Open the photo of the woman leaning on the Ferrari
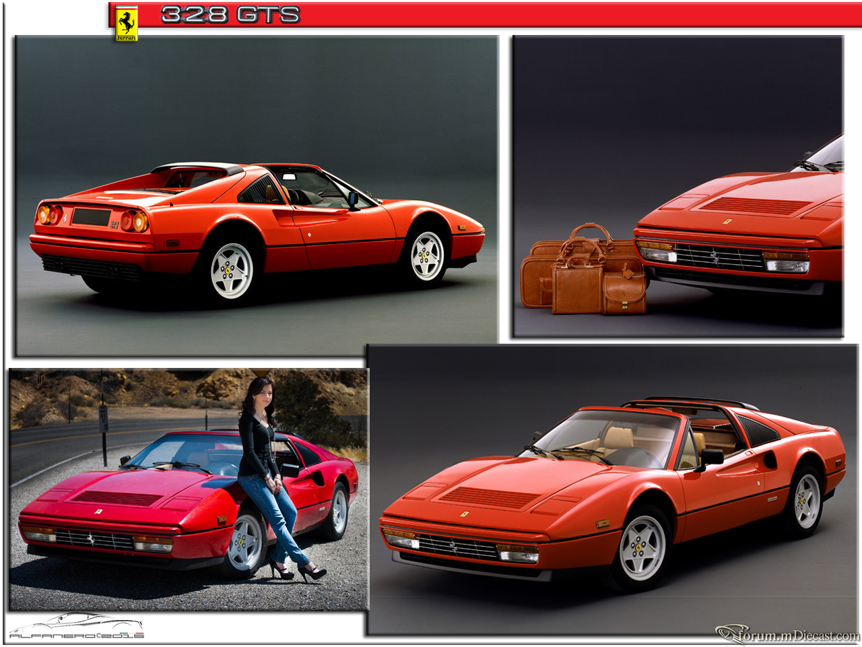The height and width of the screenshot is (647, 862). 189,489
